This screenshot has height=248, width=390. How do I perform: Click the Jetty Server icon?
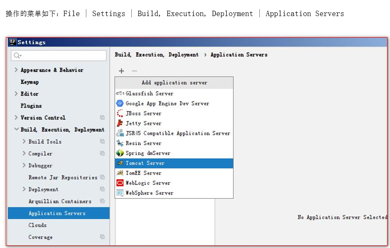coord(120,123)
